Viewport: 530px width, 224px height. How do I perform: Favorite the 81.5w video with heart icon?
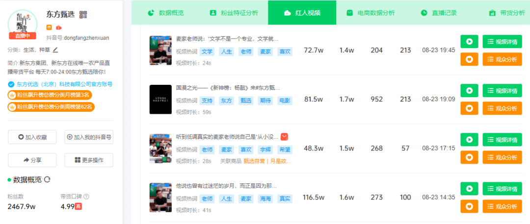click(469, 108)
